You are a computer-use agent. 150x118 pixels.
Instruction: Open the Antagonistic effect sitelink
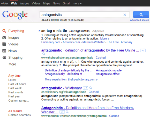point(108,74)
